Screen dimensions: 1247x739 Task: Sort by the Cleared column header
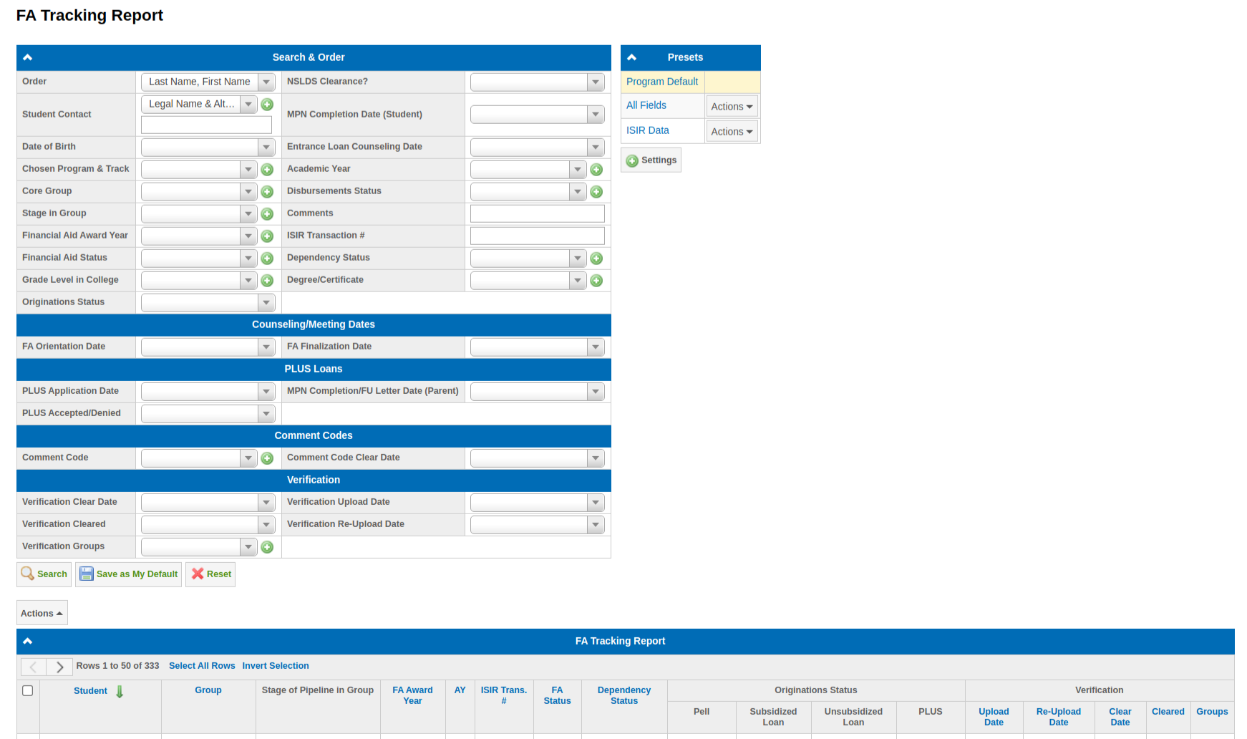click(1168, 712)
